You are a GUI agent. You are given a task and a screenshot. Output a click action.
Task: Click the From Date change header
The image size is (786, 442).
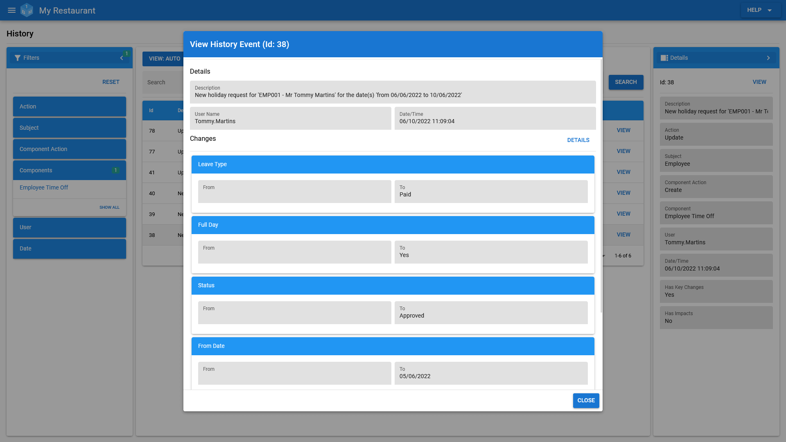pos(393,346)
